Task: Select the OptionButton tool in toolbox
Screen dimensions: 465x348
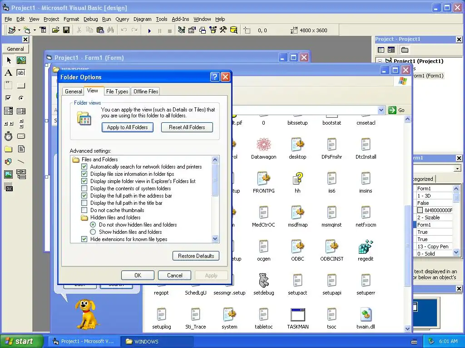Action: point(21,98)
